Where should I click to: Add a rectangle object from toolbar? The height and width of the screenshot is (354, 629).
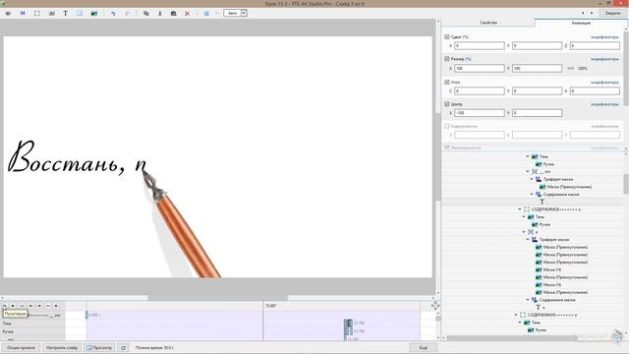[80, 13]
